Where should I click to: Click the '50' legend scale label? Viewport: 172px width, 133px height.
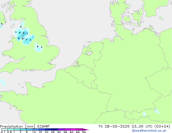(x=84, y=132)
